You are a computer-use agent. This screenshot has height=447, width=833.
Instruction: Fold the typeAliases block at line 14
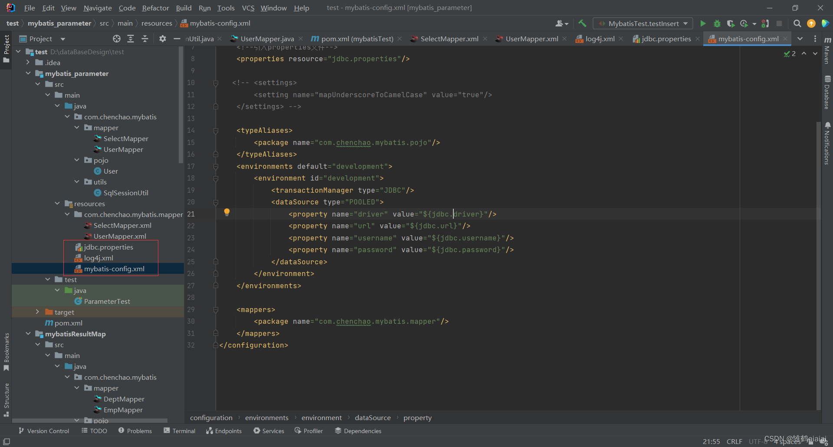216,131
